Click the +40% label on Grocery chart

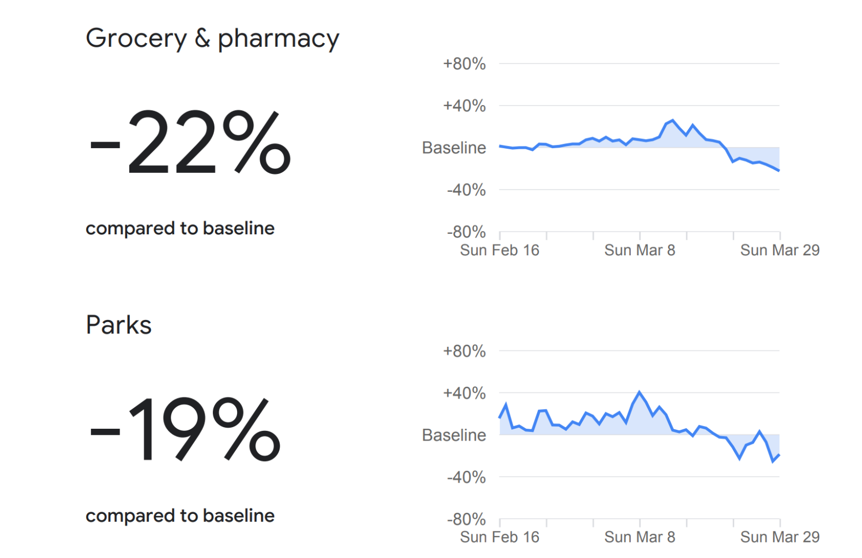click(x=464, y=106)
